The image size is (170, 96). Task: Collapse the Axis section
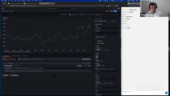(x=96, y=75)
